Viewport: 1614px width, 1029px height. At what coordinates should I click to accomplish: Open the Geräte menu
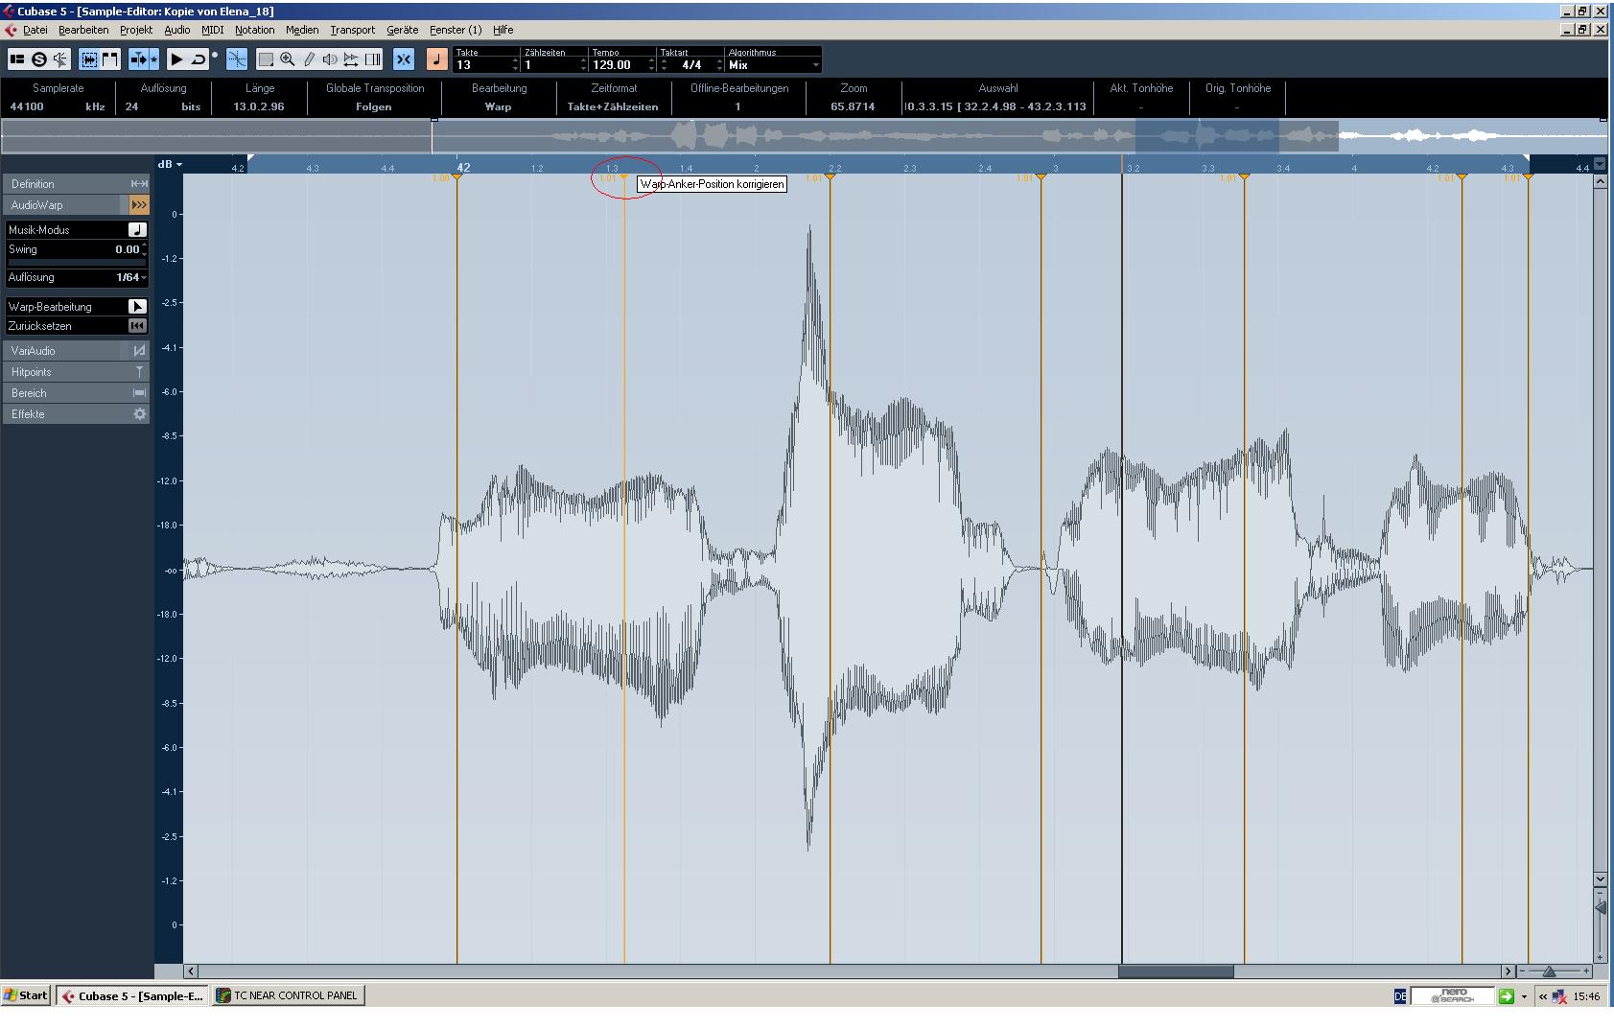coord(402,30)
